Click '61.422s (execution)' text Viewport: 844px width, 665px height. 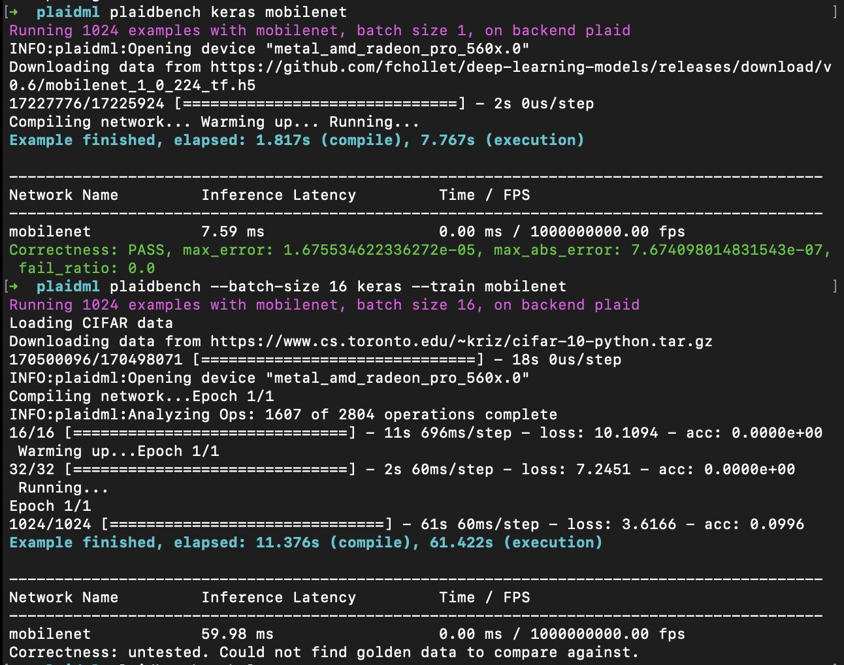pos(516,542)
